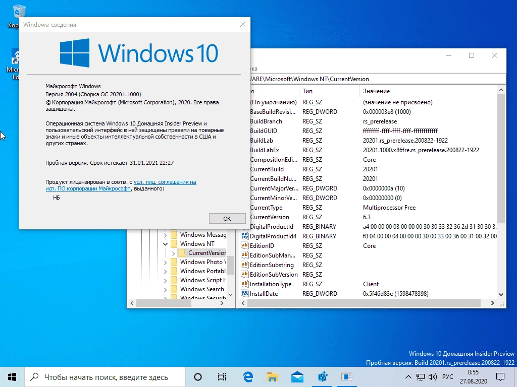Click the values list horizontal scrollbar thumb
Viewport: 517px width, 387px height.
tap(364, 303)
